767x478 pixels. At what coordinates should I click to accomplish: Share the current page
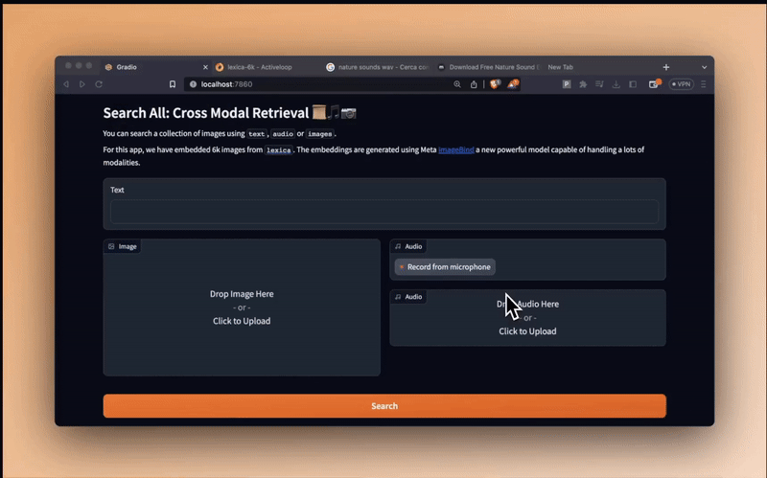(474, 84)
